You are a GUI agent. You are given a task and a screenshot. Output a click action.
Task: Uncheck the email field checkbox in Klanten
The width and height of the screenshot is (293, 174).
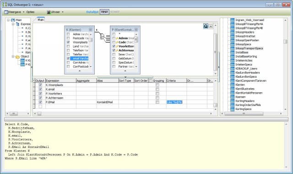(x=68, y=58)
